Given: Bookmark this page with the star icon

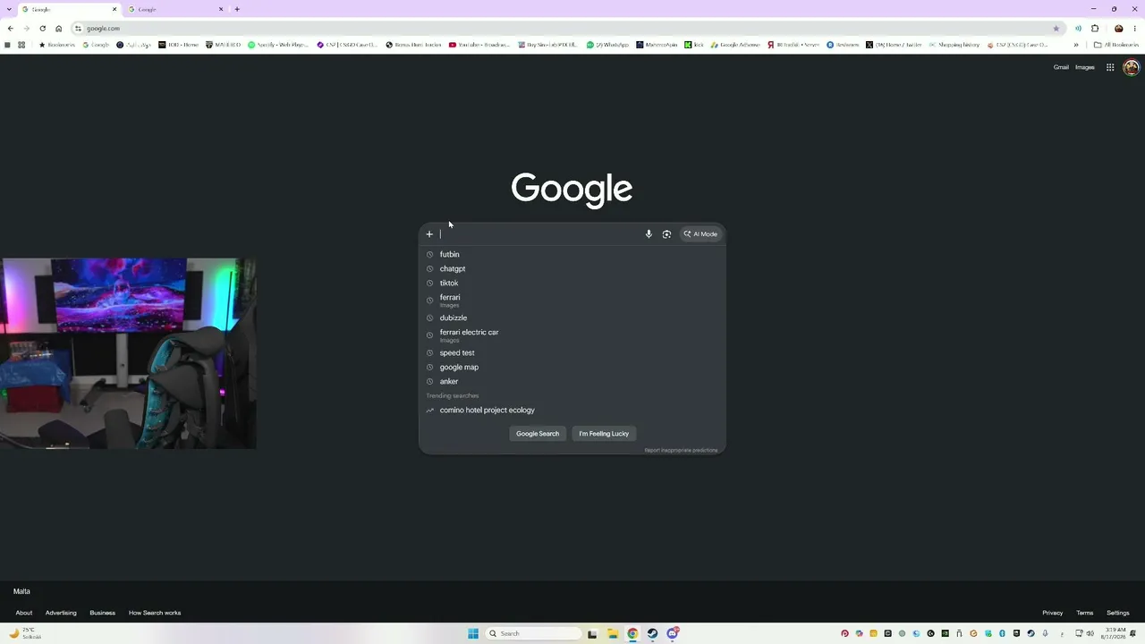Looking at the screenshot, I should point(1056,29).
